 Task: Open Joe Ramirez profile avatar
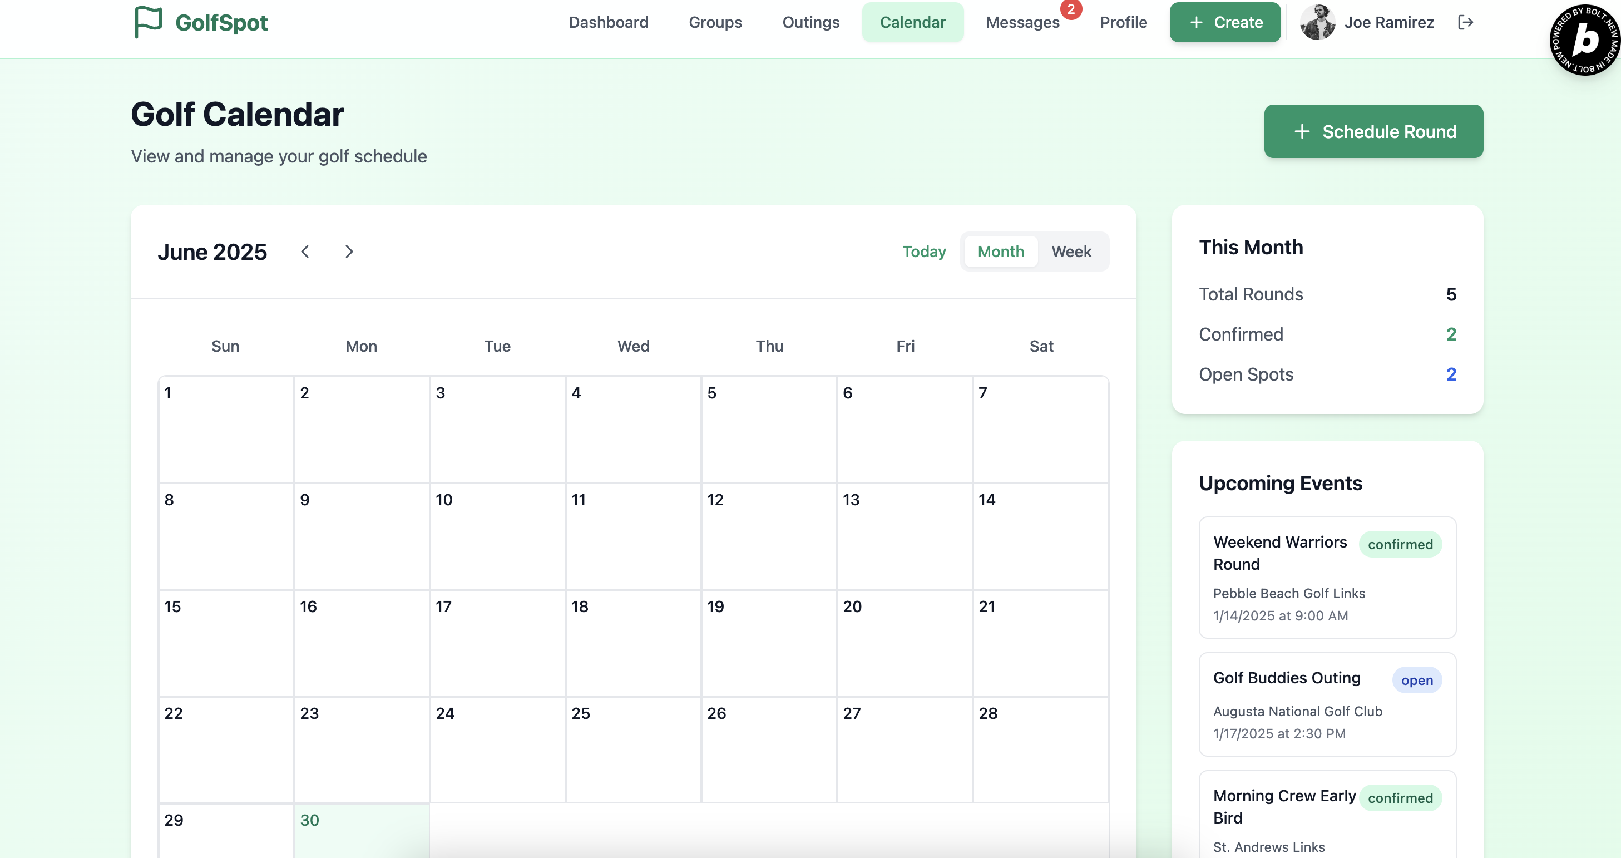(1317, 23)
